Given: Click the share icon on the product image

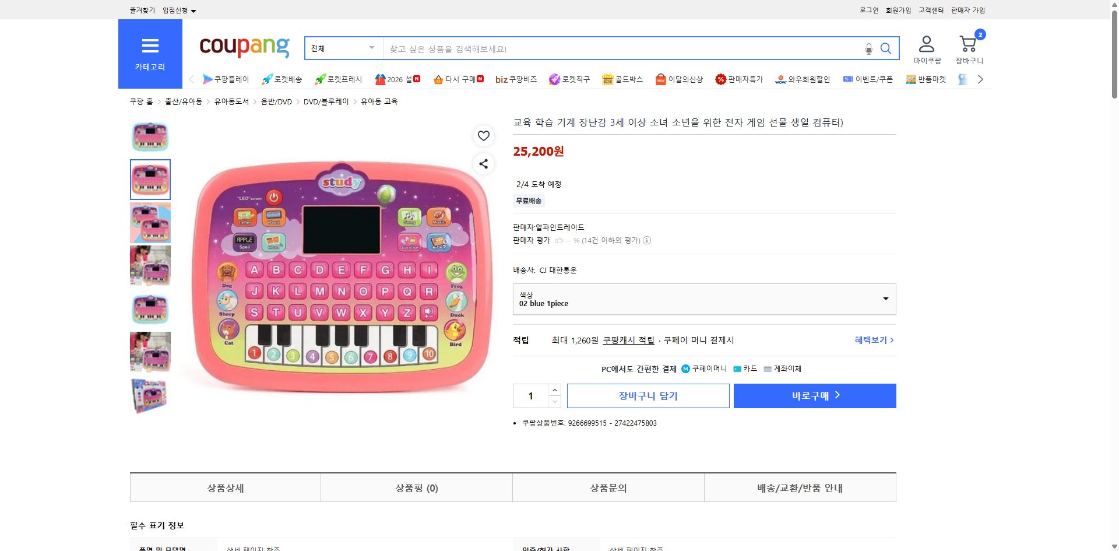Looking at the screenshot, I should tap(483, 164).
